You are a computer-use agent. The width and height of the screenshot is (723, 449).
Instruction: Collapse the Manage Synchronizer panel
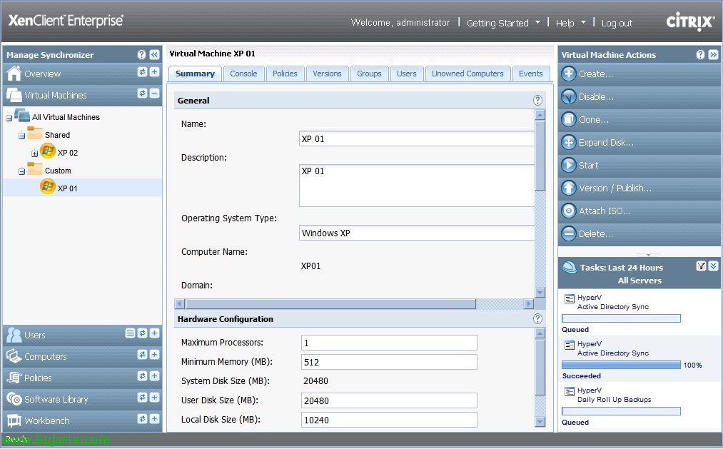(x=154, y=55)
